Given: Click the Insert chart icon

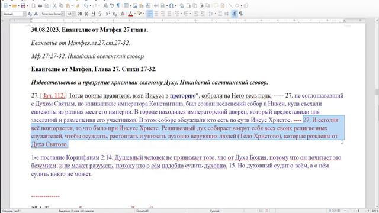Looking at the screenshot, I should [142, 5].
